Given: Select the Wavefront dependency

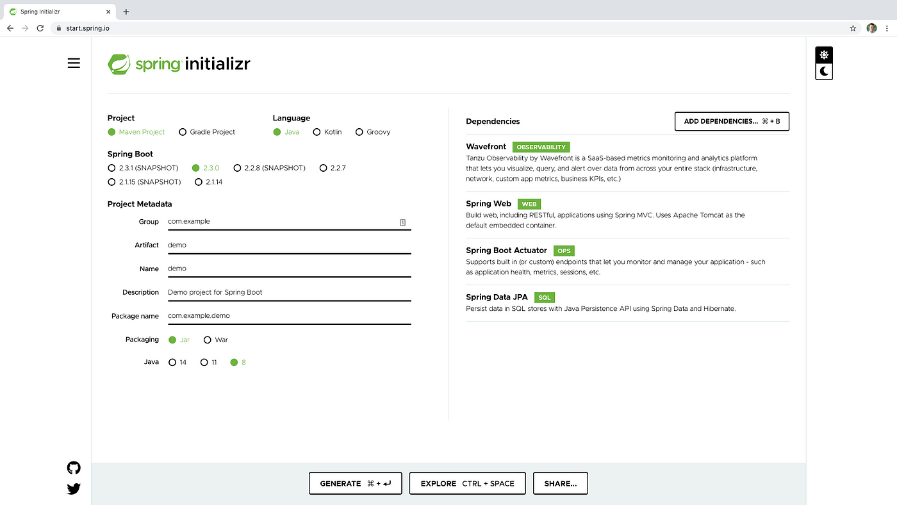Looking at the screenshot, I should (627, 162).
